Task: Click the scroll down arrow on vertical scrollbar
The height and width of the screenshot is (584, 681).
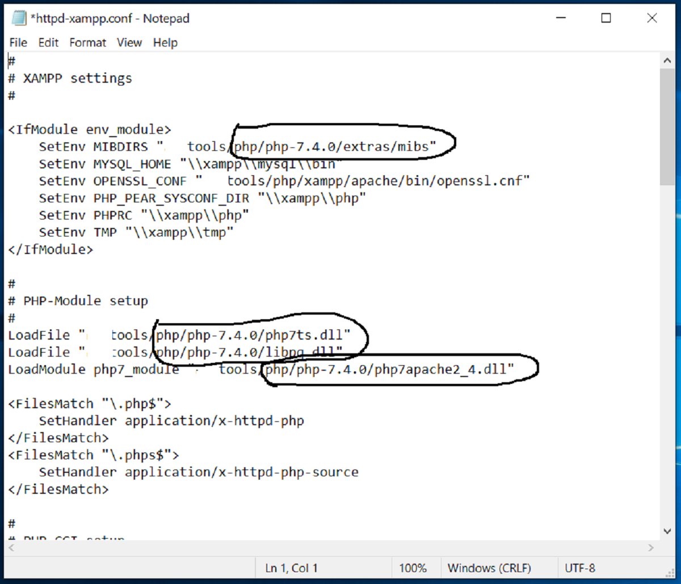Action: coord(667,531)
